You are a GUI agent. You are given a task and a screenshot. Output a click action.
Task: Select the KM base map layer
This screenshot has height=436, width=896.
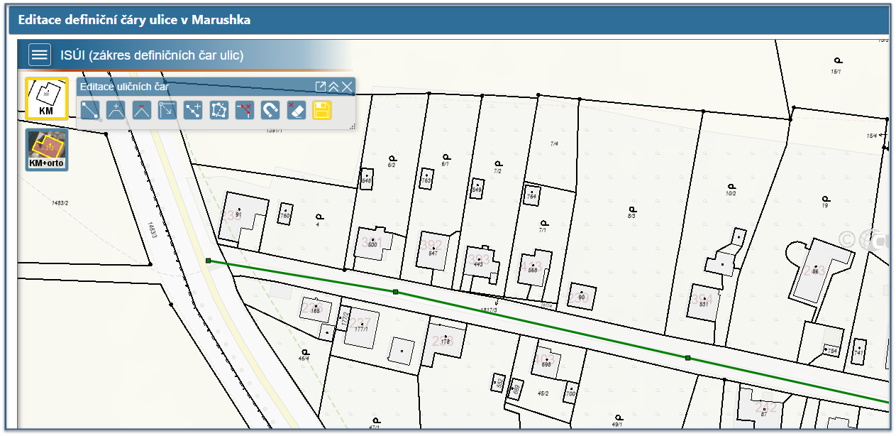[x=46, y=98]
